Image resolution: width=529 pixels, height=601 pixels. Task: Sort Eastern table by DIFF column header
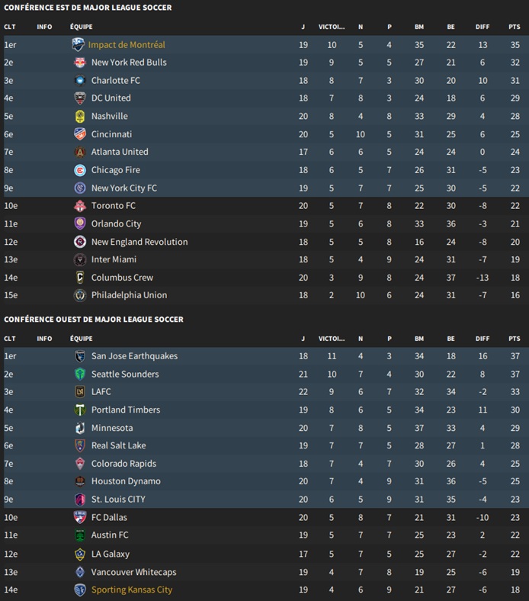coord(483,27)
